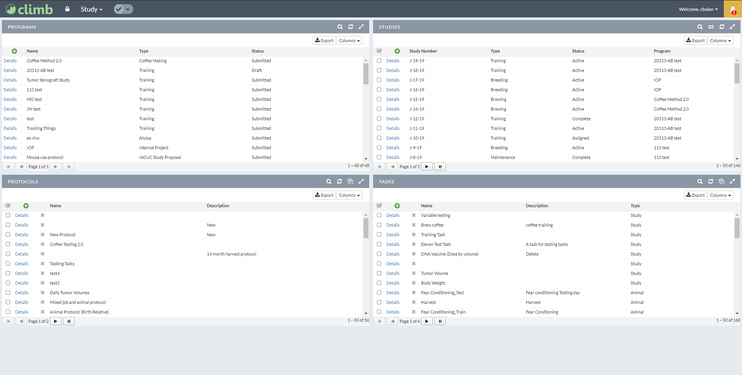This screenshot has width=742, height=375.
Task: Expand the Protocols panel to full screen
Action: [x=361, y=181]
